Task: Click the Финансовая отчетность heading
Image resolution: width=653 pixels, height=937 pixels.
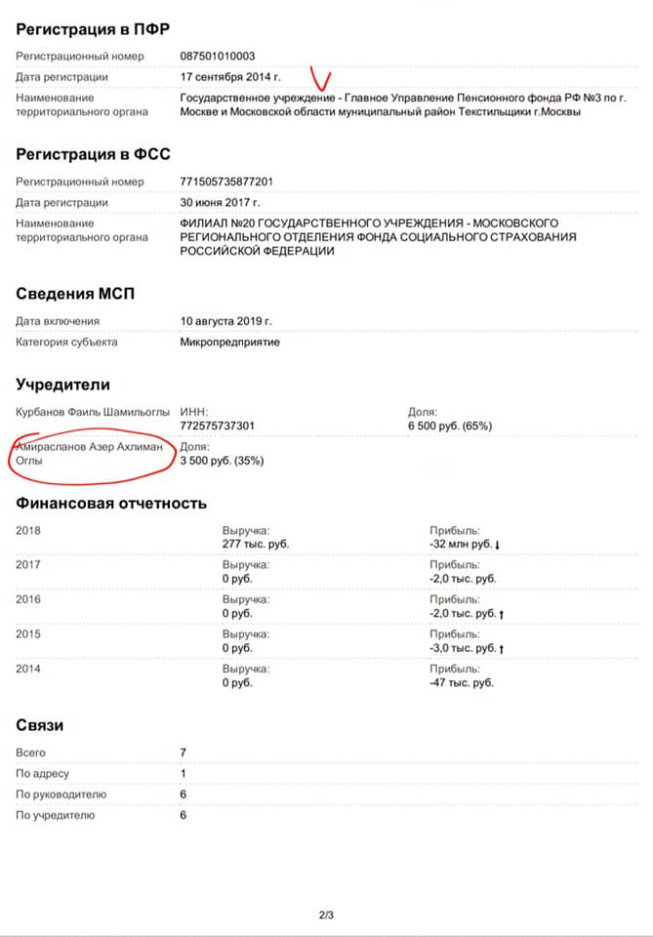Action: tap(111, 504)
